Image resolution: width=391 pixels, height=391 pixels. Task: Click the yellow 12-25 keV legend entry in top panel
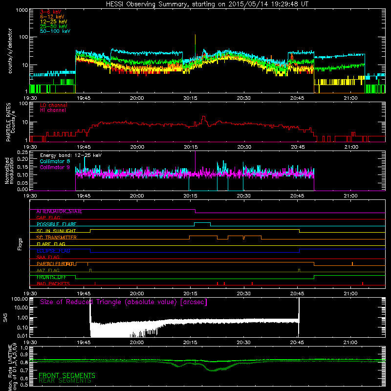[54, 22]
